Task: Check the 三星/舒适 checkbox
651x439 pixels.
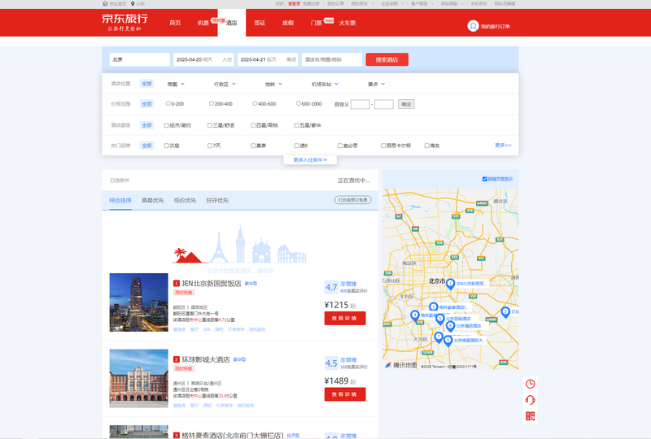Action: pyautogui.click(x=210, y=125)
